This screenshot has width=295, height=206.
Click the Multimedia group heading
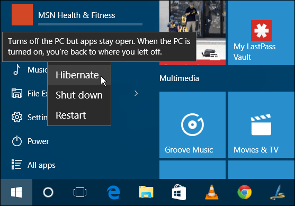(x=179, y=78)
